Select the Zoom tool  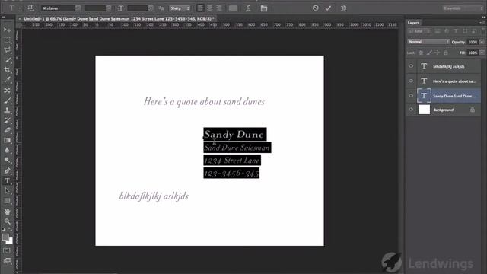[x=7, y=221]
